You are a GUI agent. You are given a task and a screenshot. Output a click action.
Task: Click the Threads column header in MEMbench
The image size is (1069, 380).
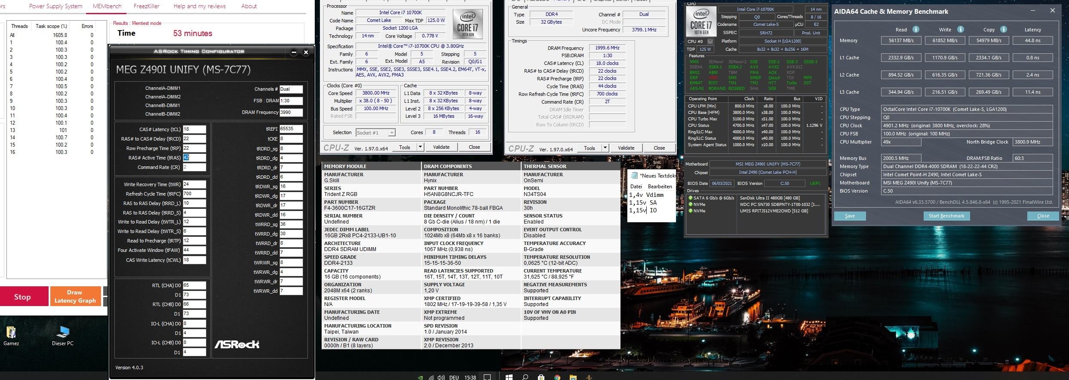coord(19,26)
